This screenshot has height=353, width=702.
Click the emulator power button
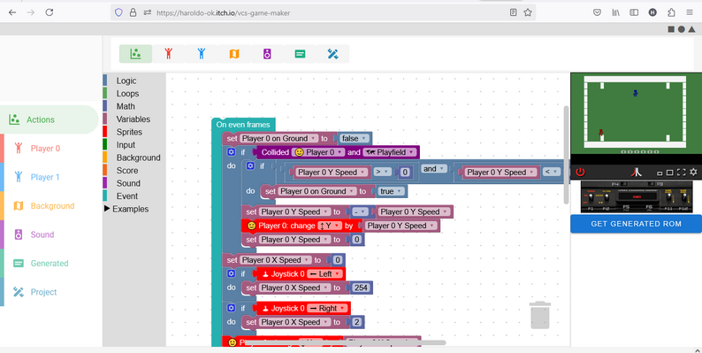pyautogui.click(x=580, y=172)
